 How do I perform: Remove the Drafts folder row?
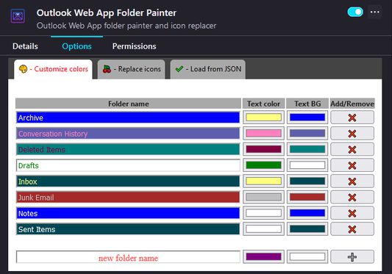point(352,165)
